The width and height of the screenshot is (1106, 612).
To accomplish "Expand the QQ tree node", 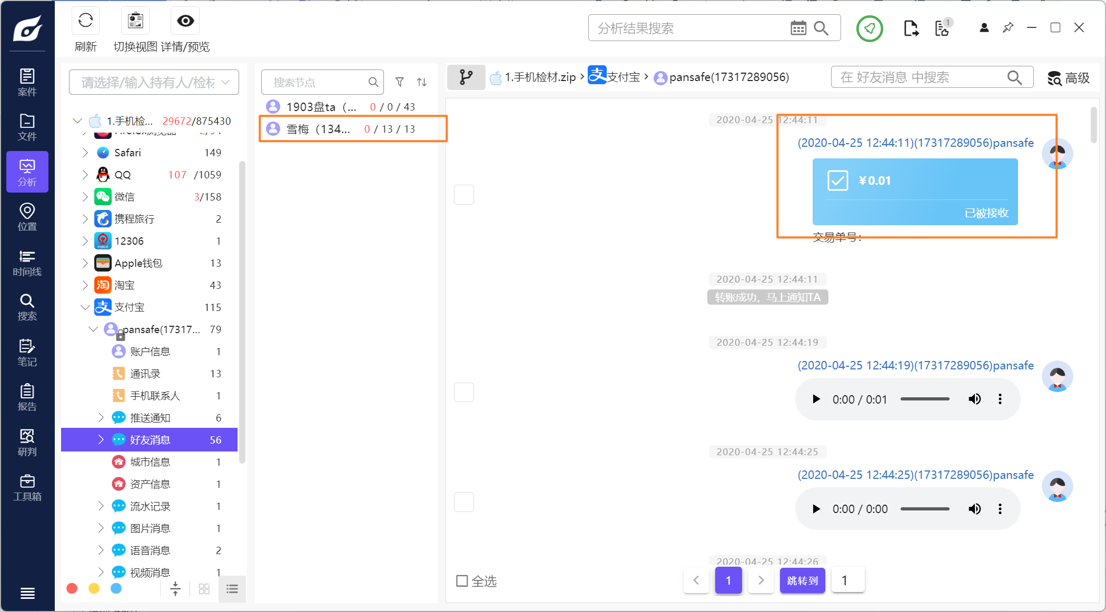I will click(x=85, y=175).
